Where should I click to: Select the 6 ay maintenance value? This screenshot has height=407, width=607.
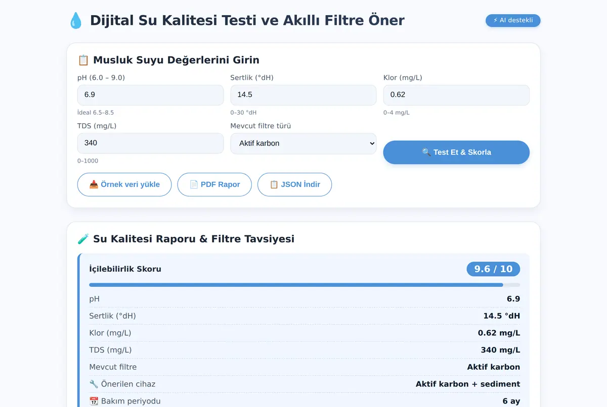point(511,401)
